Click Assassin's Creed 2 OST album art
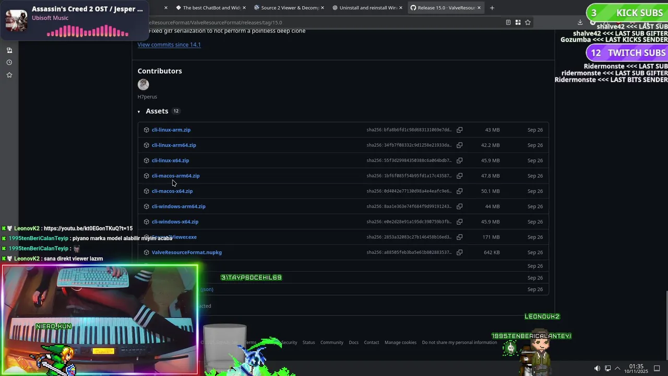Viewport: 668px width, 376px height. pos(16,20)
